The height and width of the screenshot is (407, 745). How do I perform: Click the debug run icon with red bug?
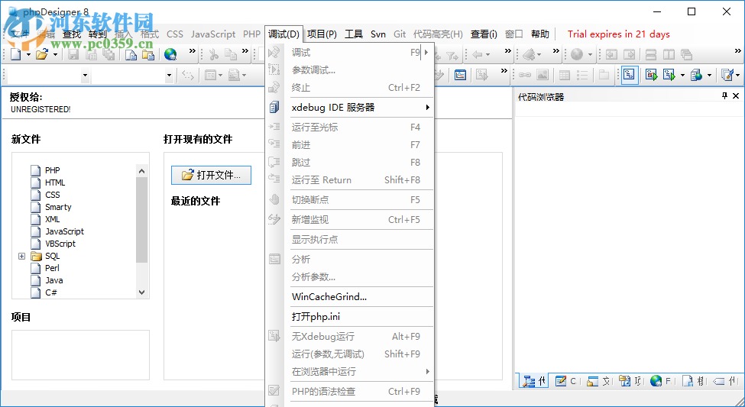651,75
